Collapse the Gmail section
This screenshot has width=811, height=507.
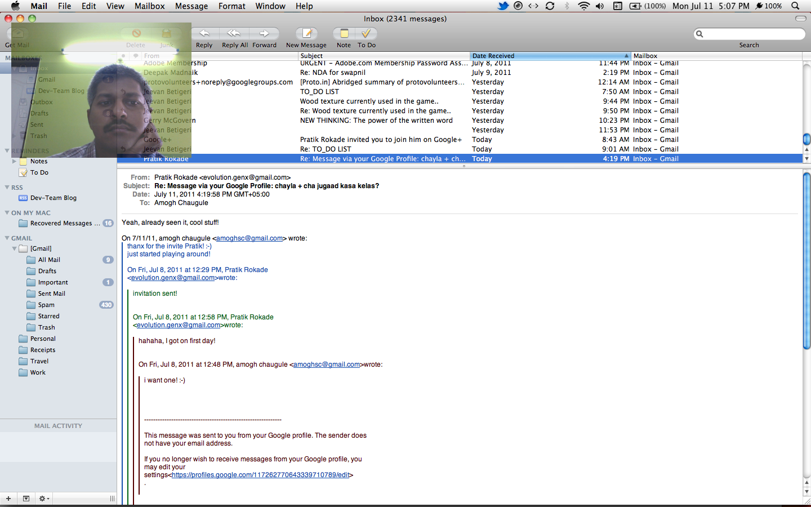pyautogui.click(x=7, y=238)
